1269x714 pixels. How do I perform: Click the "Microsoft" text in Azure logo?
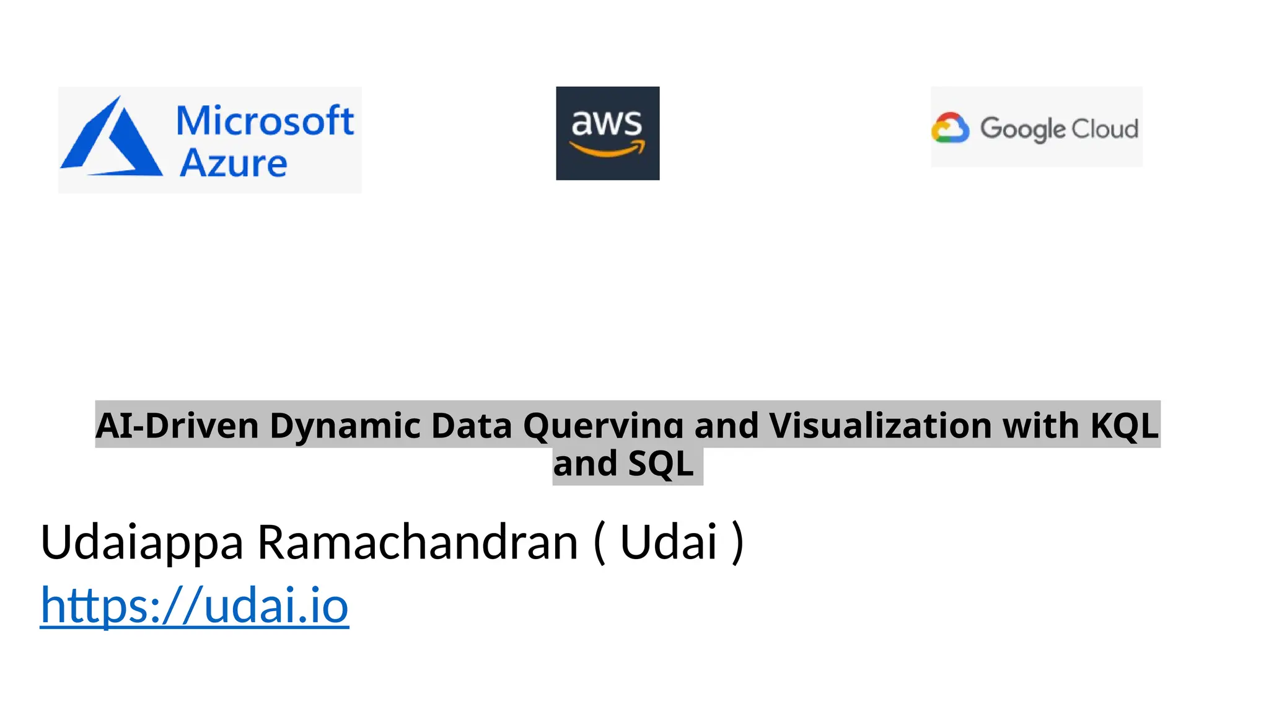point(265,120)
